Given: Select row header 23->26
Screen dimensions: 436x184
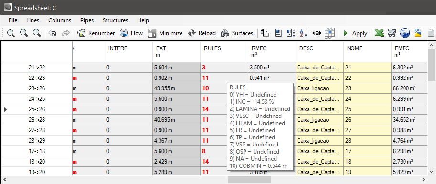Looking at the screenshot, I should click(x=37, y=88).
